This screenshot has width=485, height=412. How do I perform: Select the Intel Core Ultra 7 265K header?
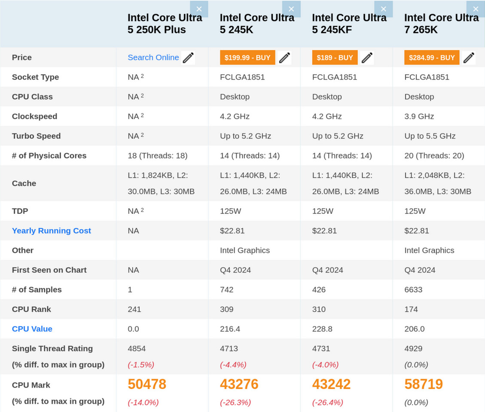[x=442, y=24]
